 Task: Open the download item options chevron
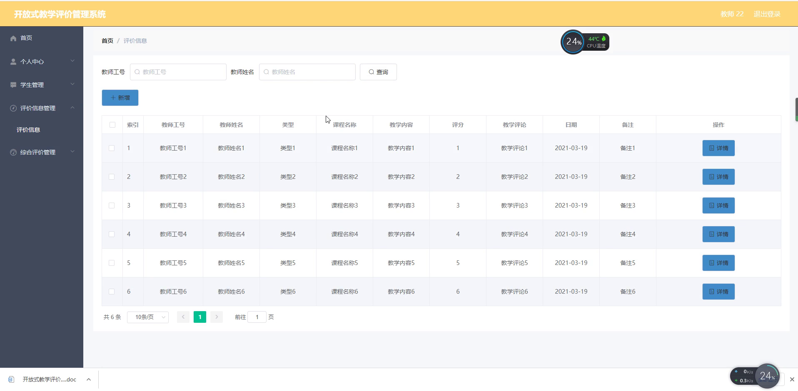(x=89, y=379)
